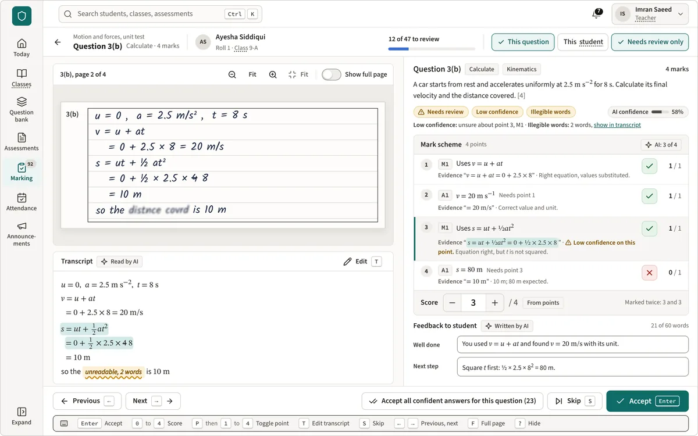Open the Question bank
This screenshot has width=698, height=436.
22,110
